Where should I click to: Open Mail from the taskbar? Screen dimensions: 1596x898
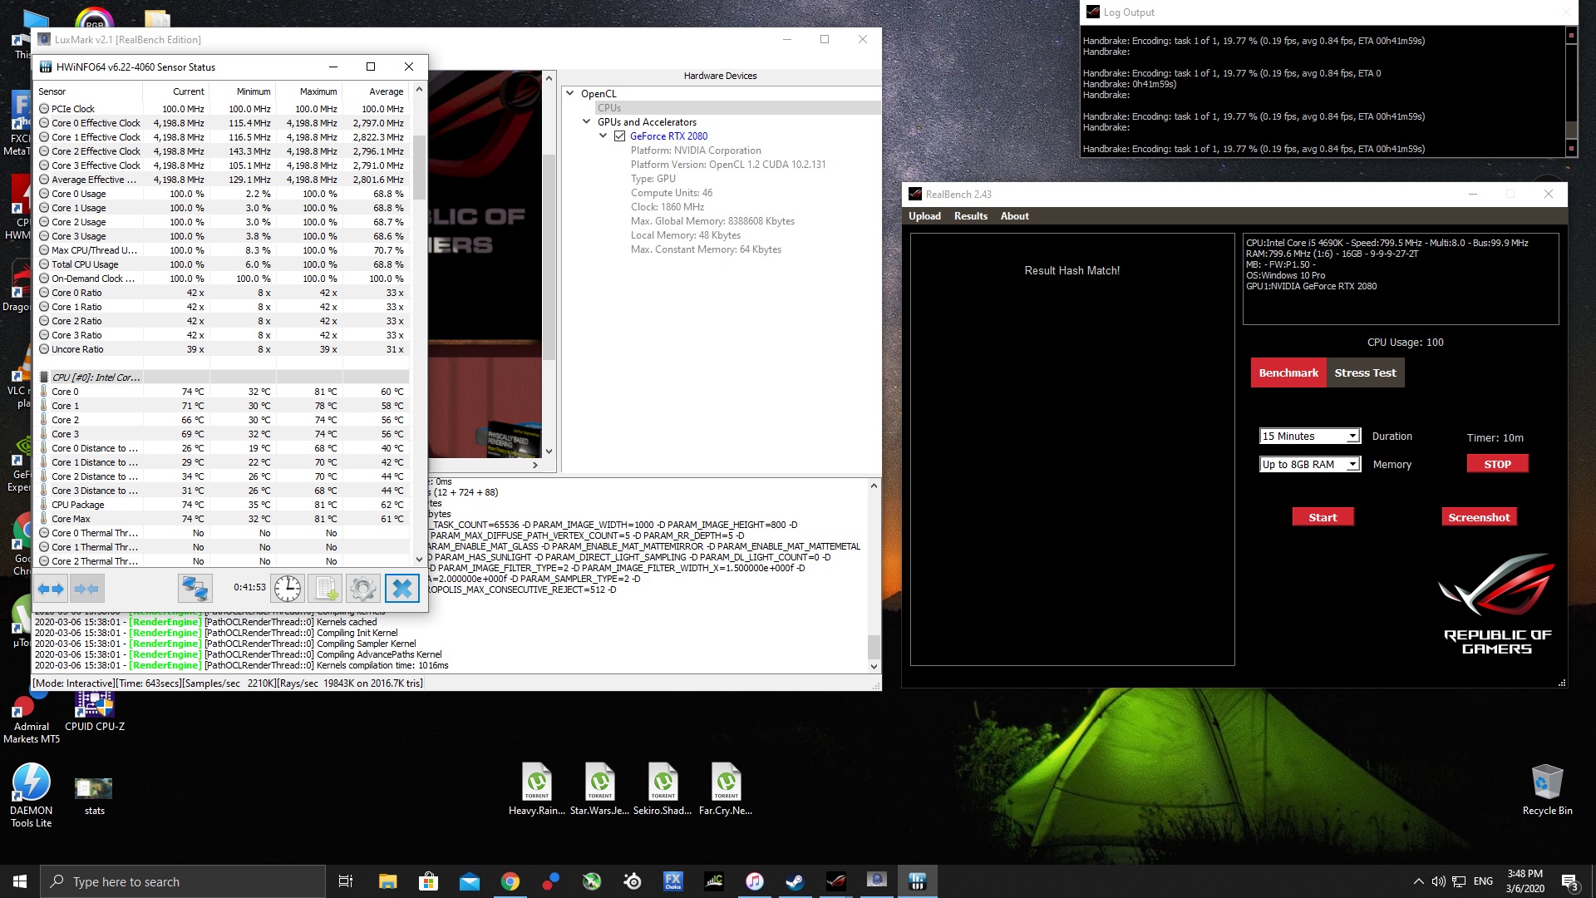point(470,881)
